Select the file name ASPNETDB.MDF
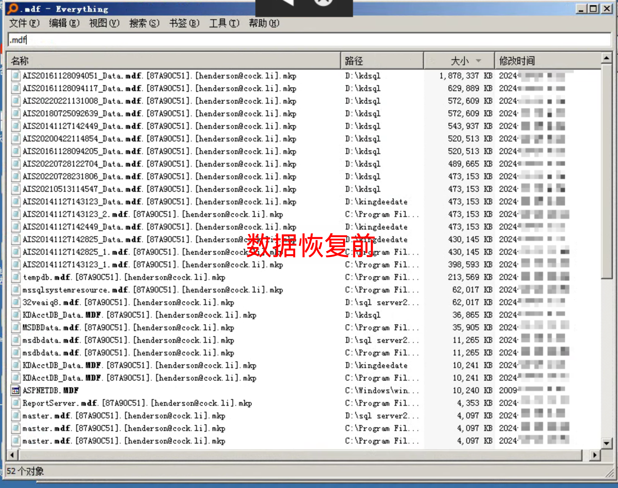This screenshot has height=488, width=618. [x=51, y=391]
